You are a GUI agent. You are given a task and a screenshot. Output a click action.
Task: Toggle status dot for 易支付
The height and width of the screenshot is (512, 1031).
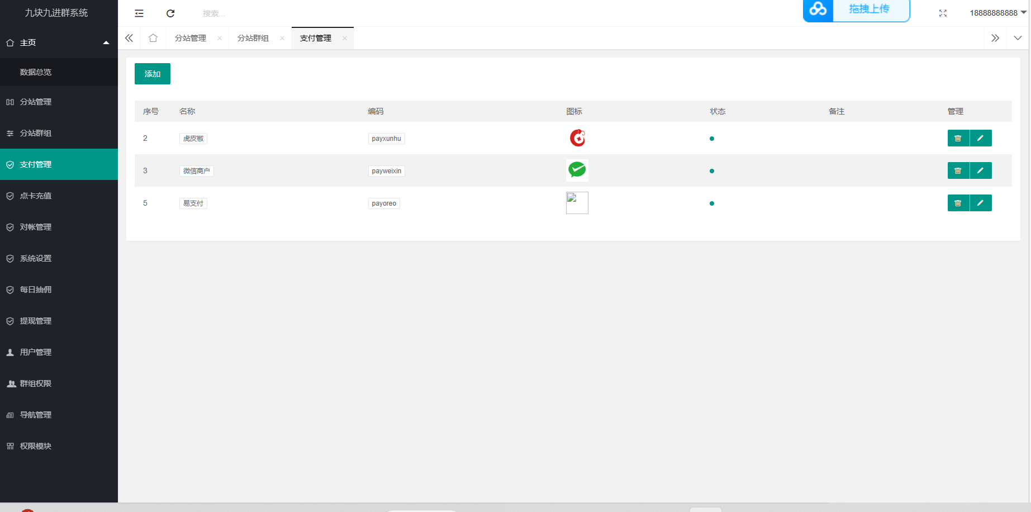[711, 203]
